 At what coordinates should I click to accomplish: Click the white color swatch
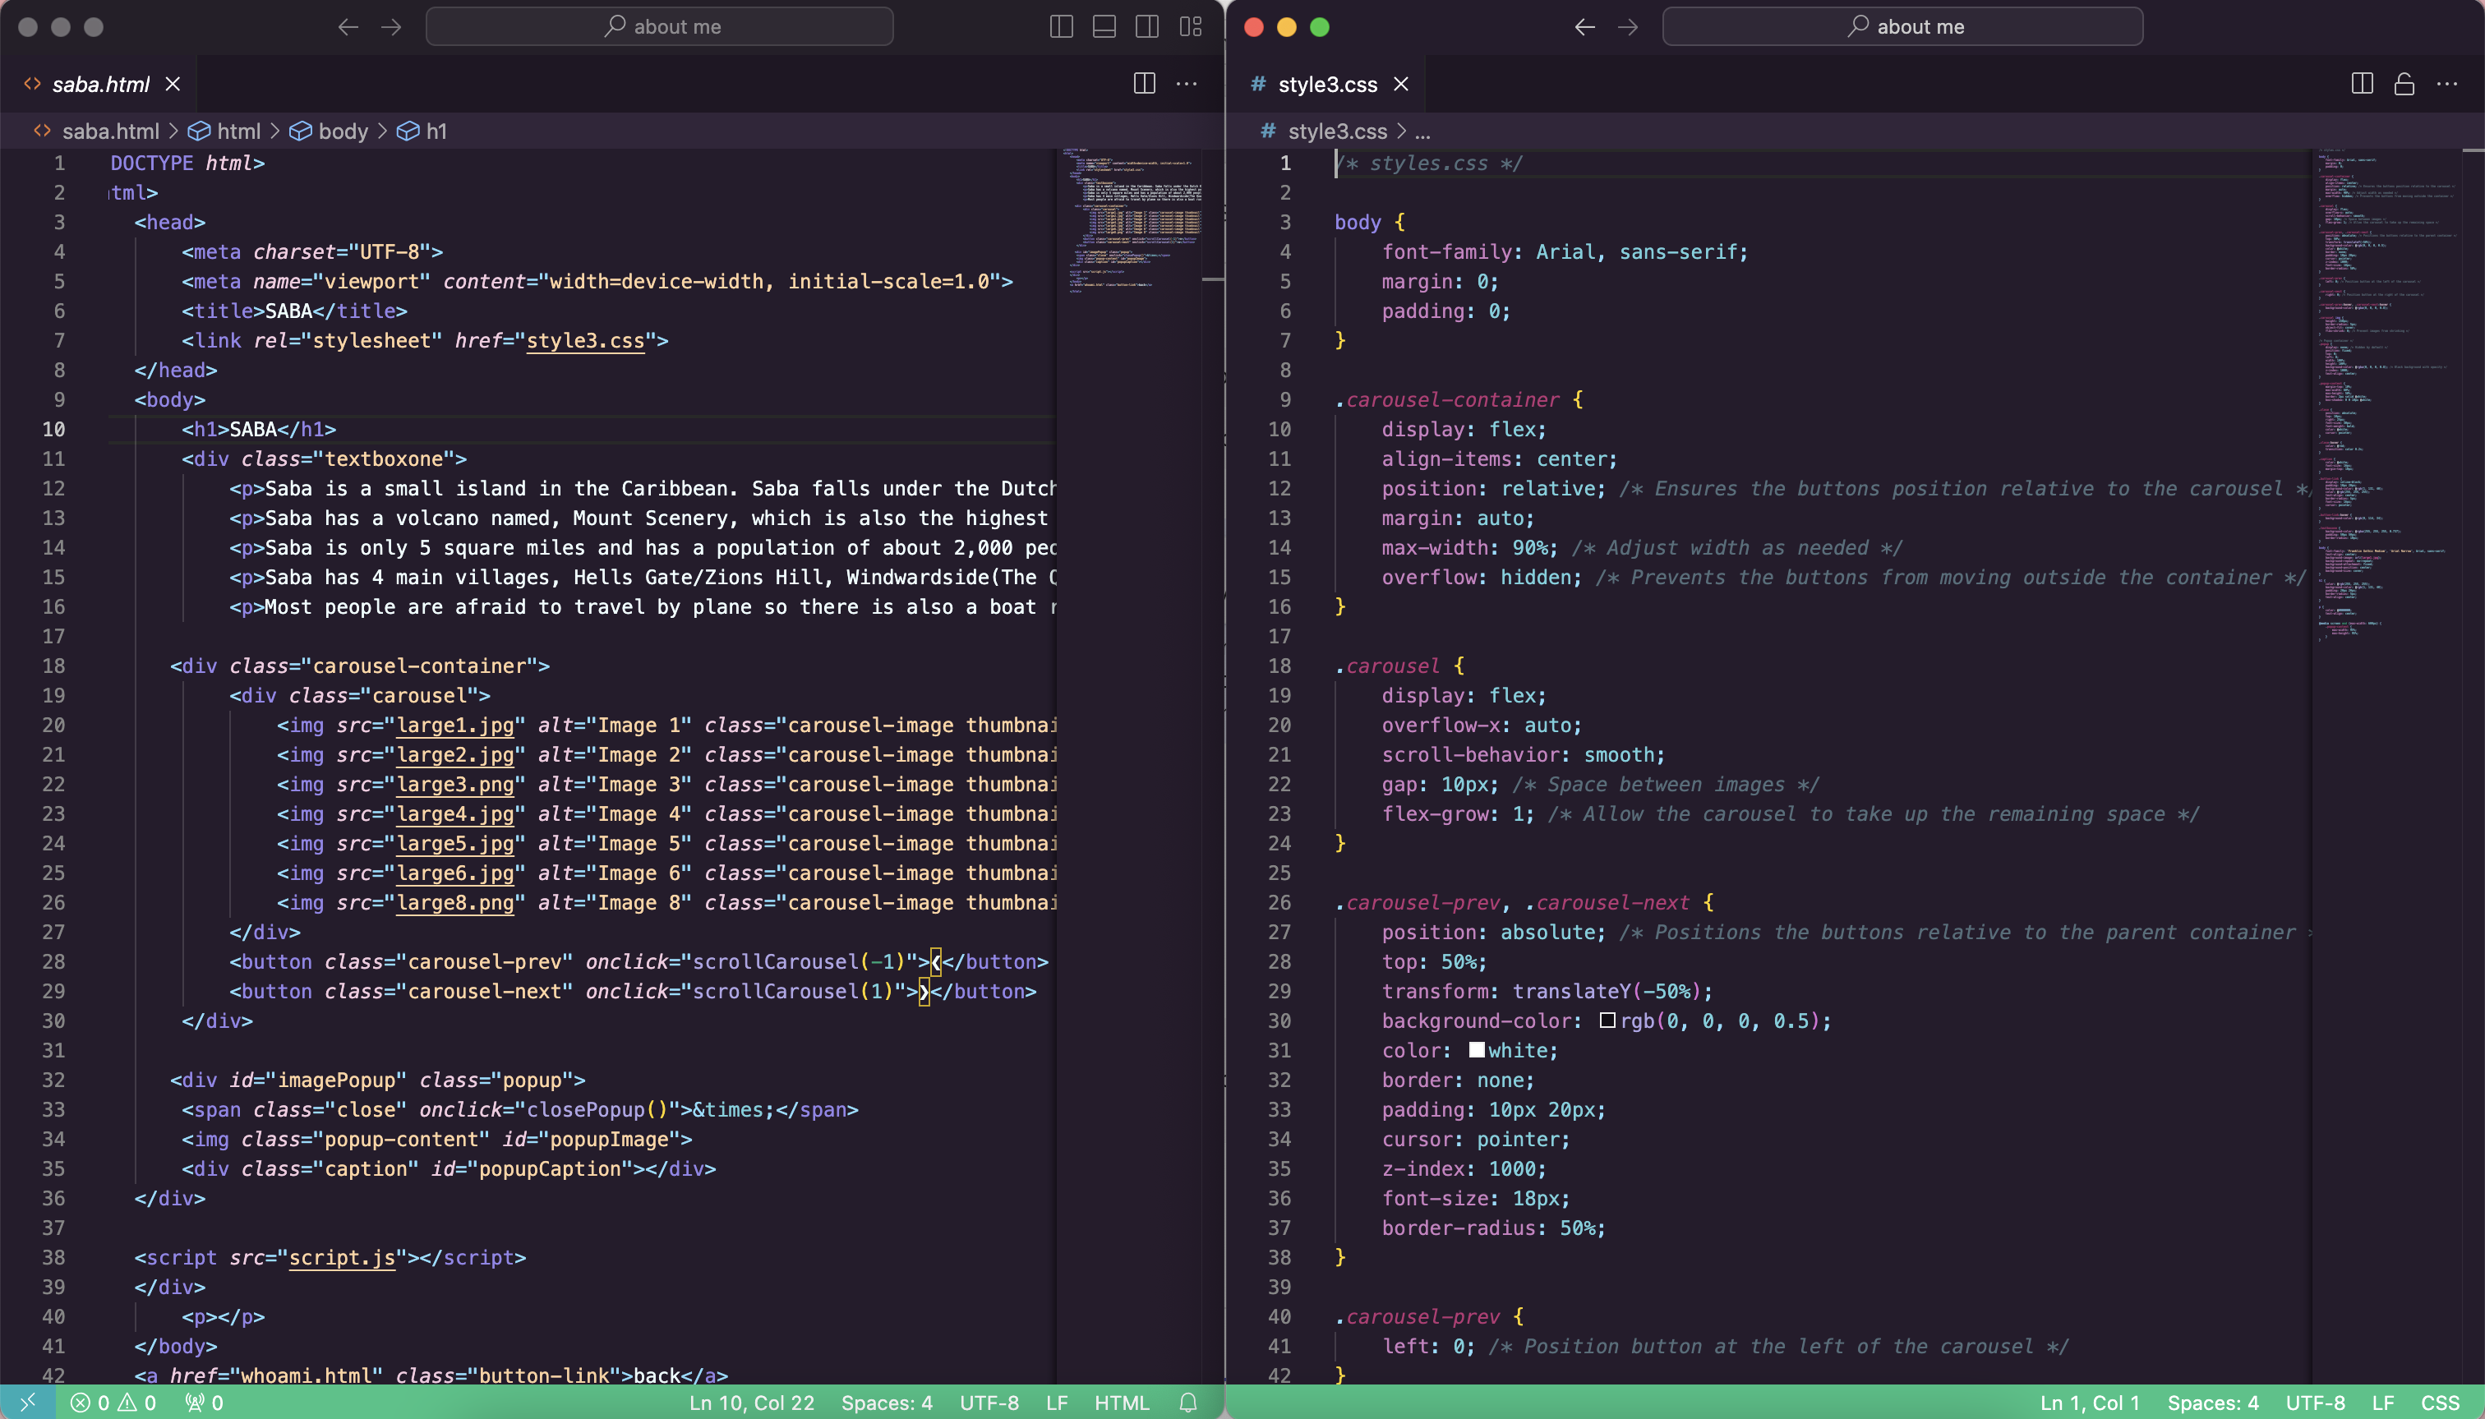pos(1477,1049)
